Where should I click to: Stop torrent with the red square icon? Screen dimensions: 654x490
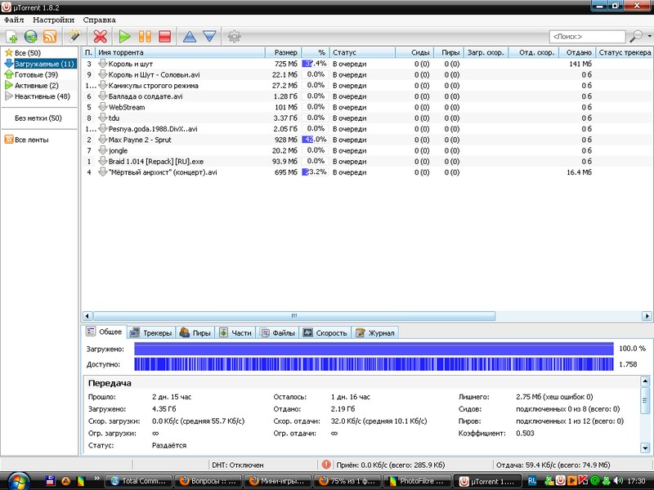tap(164, 37)
